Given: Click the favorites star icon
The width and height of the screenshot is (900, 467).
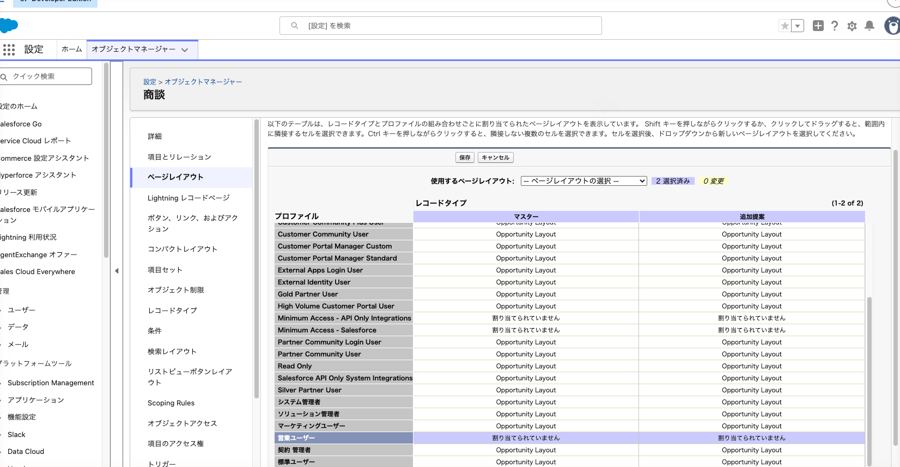Looking at the screenshot, I should pyautogui.click(x=785, y=26).
